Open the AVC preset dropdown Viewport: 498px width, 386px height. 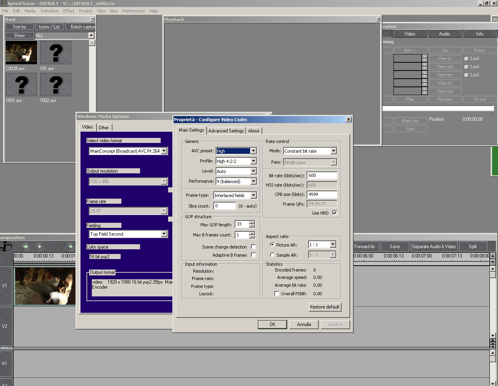(x=253, y=151)
